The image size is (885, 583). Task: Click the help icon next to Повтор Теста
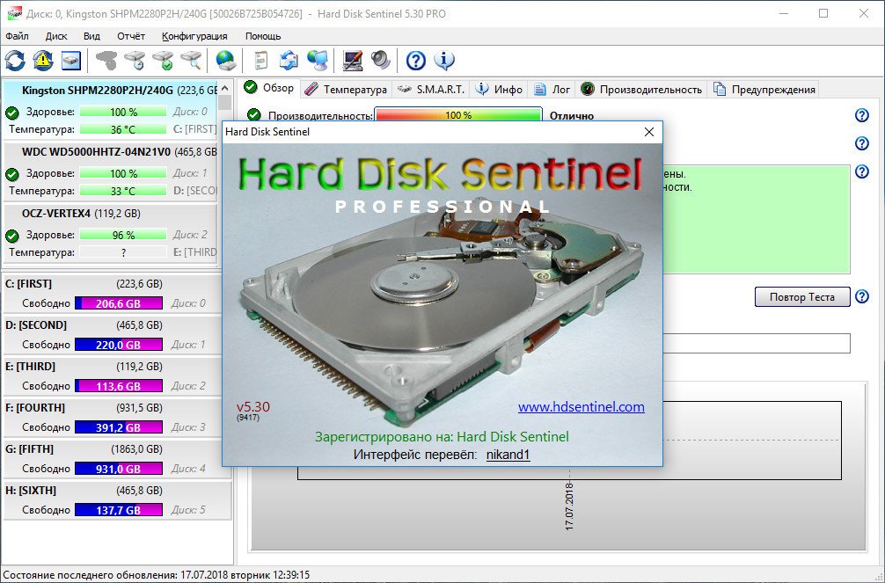[862, 296]
